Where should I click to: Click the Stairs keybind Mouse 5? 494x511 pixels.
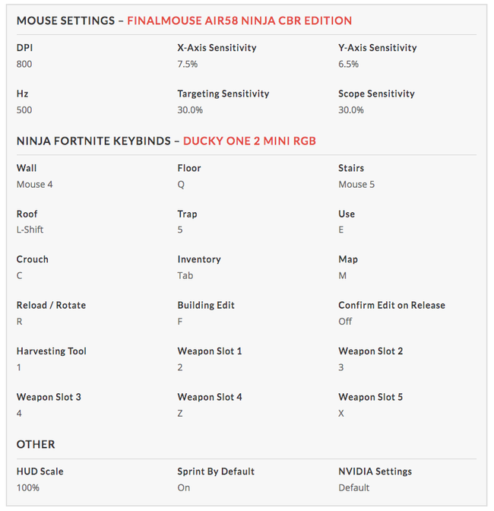(x=356, y=184)
